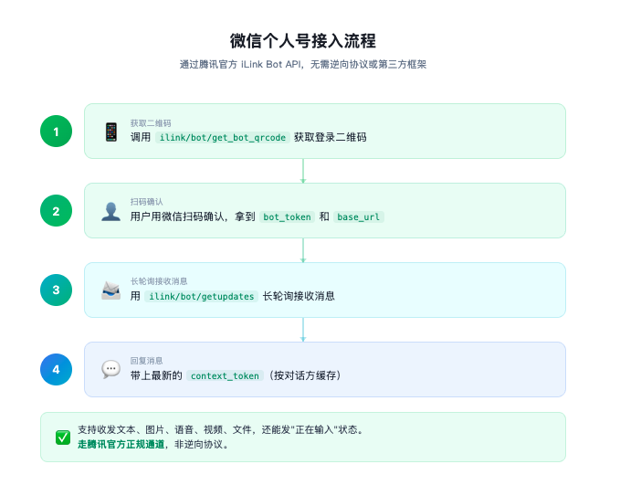Click the blue circle numbered 4
620x496 pixels.
pos(56,370)
